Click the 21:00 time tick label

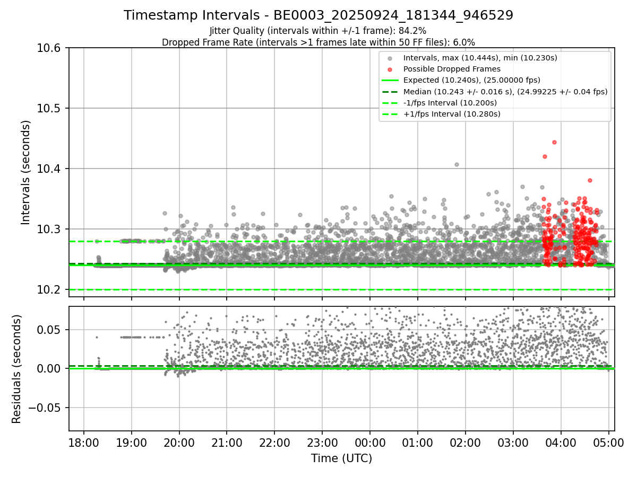tap(227, 442)
